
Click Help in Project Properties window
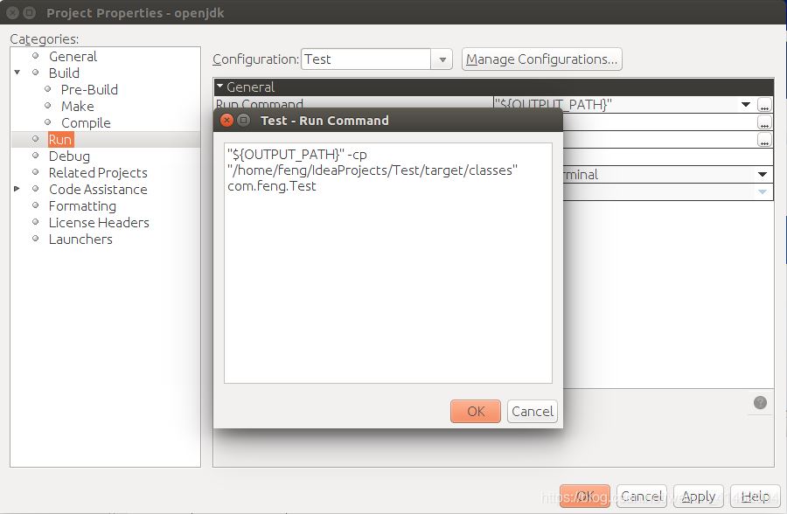click(755, 496)
